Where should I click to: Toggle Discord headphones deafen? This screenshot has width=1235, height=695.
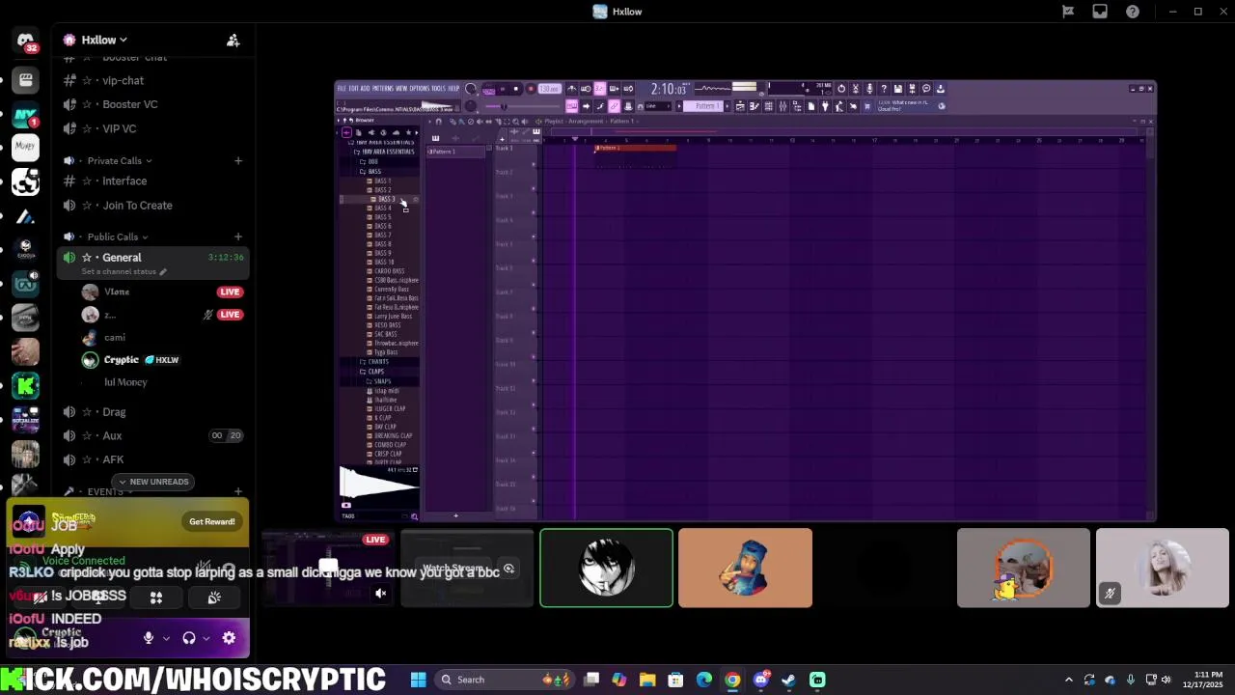click(x=189, y=638)
